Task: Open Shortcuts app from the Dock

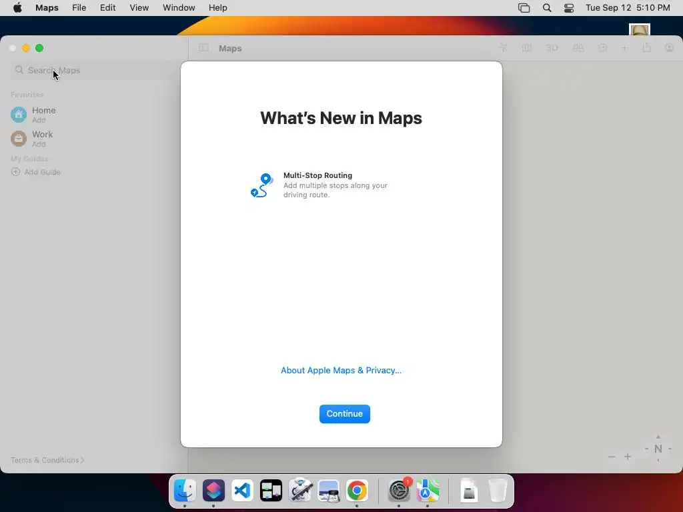Action: [213, 491]
